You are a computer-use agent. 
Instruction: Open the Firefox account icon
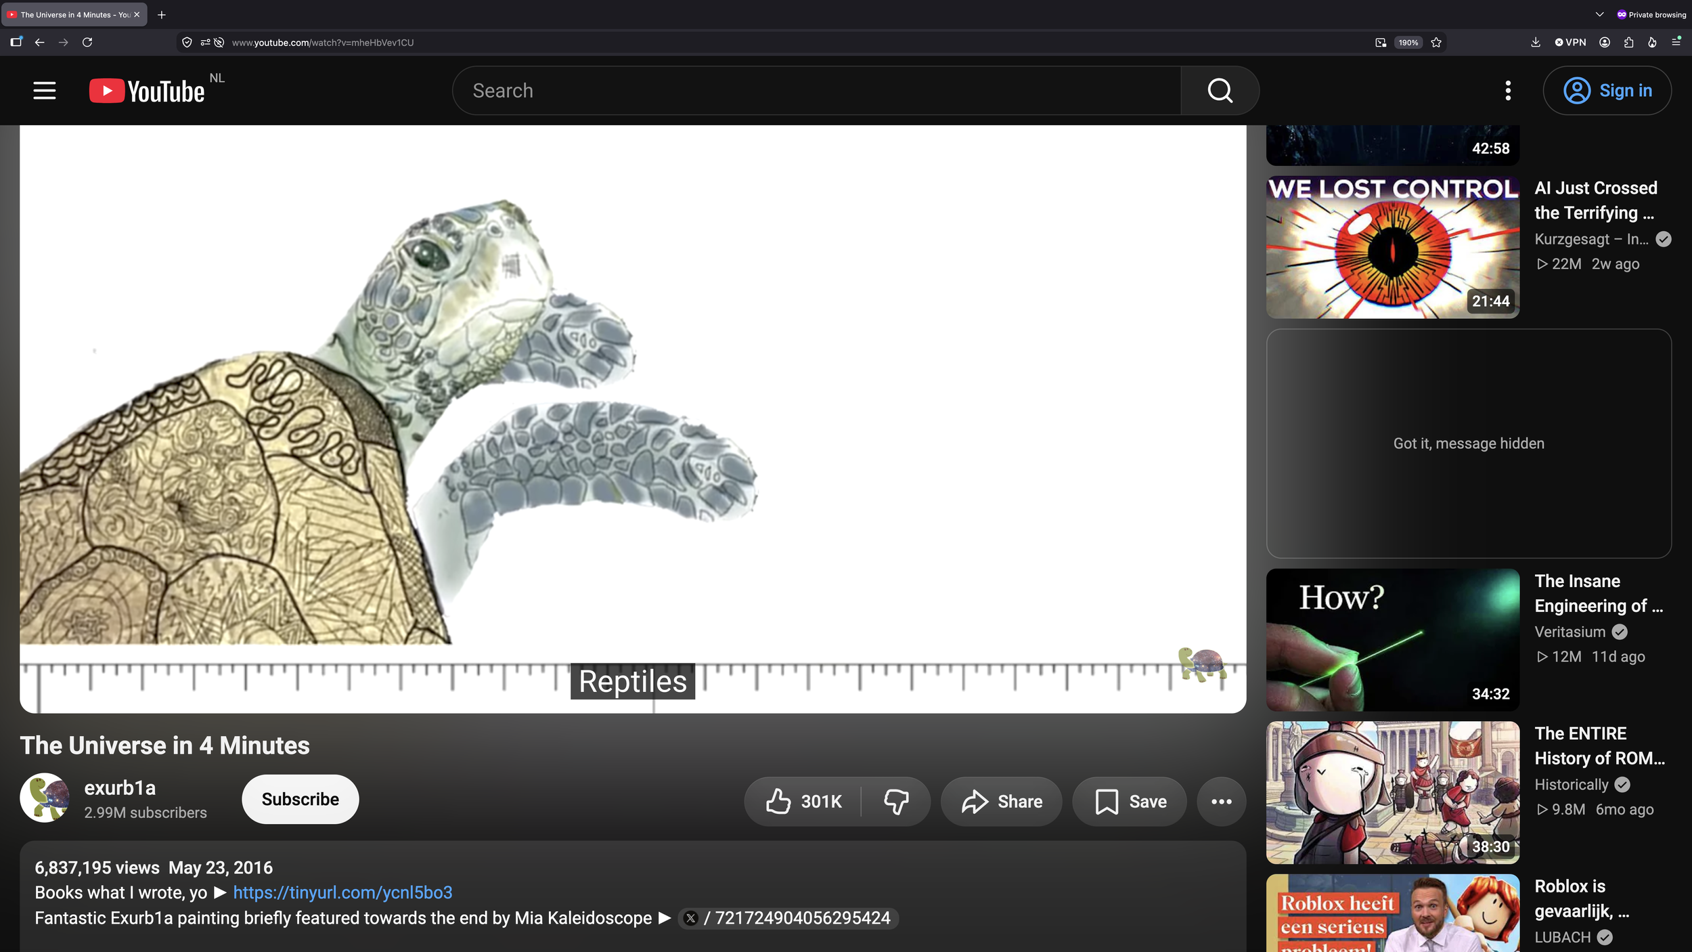click(1605, 42)
